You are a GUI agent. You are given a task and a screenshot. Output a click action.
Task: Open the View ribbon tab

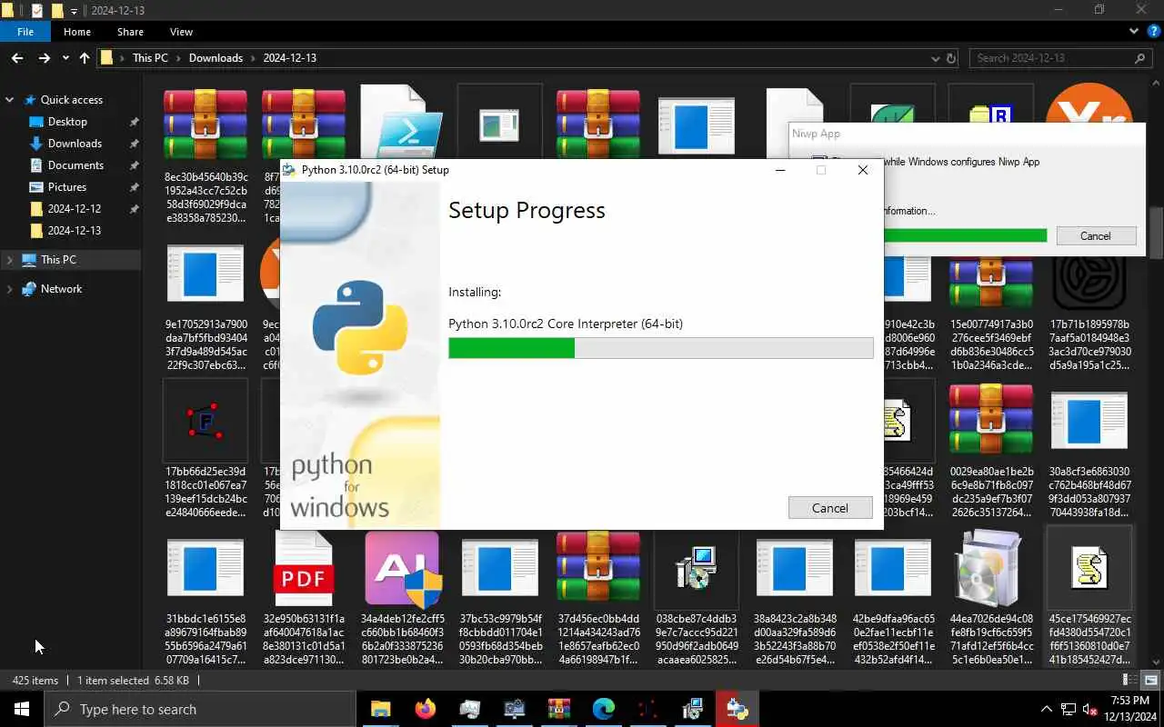pos(181,32)
